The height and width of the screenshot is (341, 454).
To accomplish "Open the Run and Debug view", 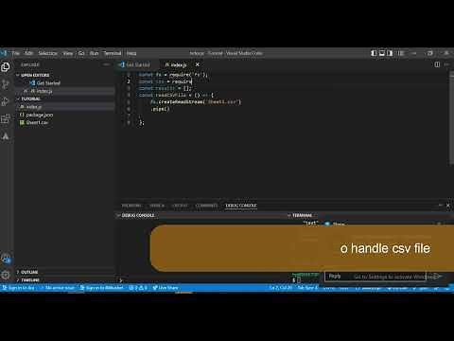I will 6,101.
